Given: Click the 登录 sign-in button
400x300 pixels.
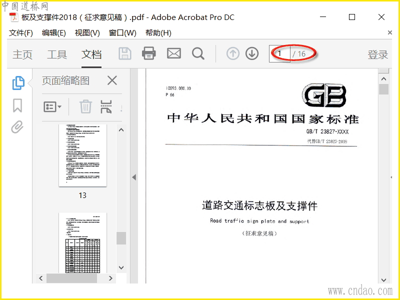Looking at the screenshot, I should pos(378,54).
